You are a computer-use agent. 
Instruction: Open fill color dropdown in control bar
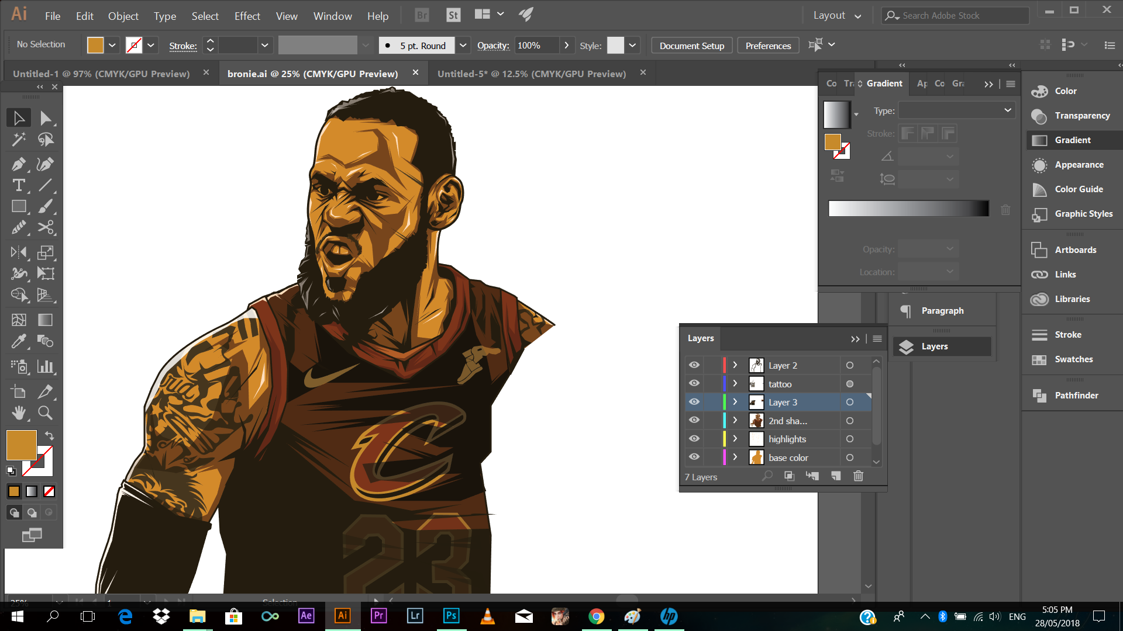pos(112,45)
